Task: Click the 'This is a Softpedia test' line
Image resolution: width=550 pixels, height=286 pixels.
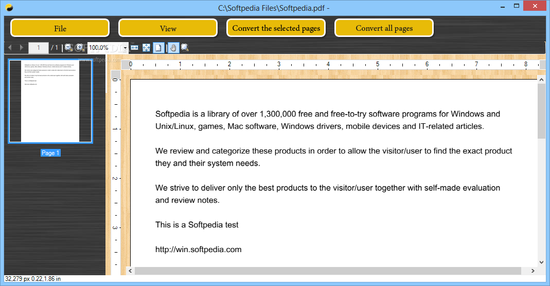Action: [x=197, y=225]
